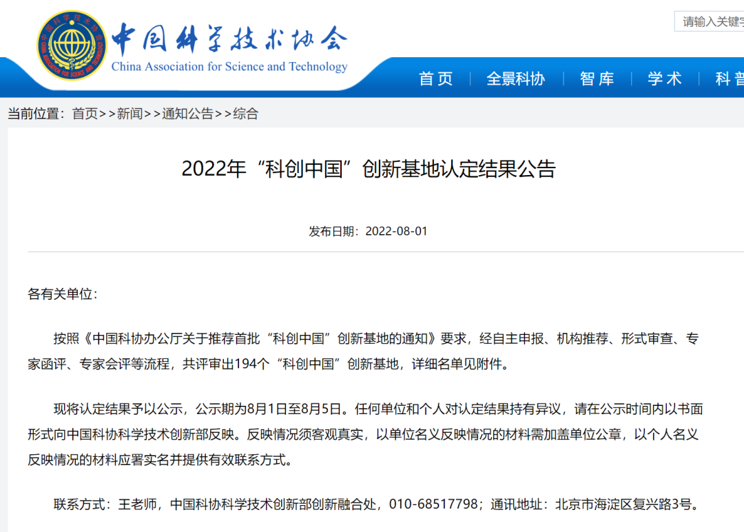Open the 首页 navigation menu item
Image resolution: width=744 pixels, height=532 pixels.
point(436,79)
